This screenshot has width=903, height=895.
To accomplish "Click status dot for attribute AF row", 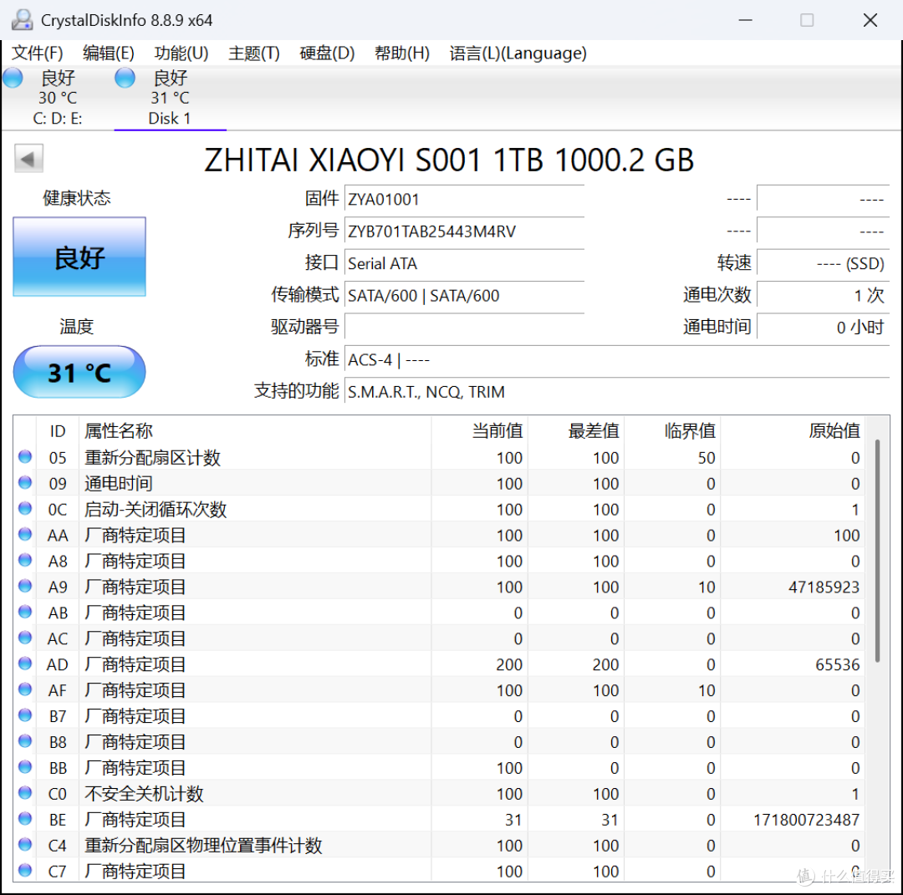I will (x=25, y=689).
